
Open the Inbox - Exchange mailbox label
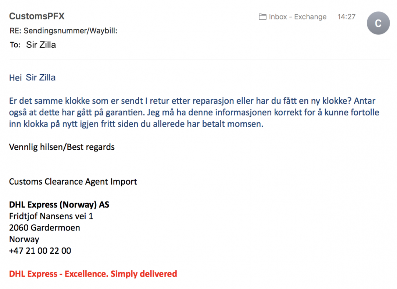pos(297,17)
